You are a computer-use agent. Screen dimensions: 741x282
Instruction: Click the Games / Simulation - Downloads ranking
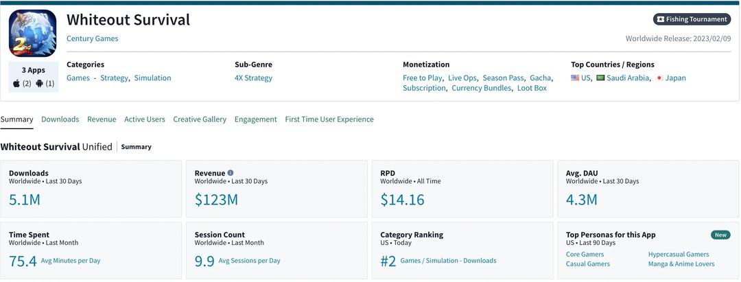[x=448, y=261]
